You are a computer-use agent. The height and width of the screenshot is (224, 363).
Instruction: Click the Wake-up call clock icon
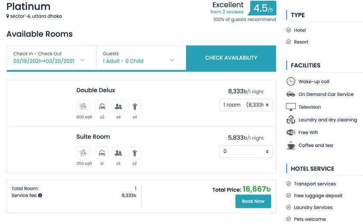[291, 81]
